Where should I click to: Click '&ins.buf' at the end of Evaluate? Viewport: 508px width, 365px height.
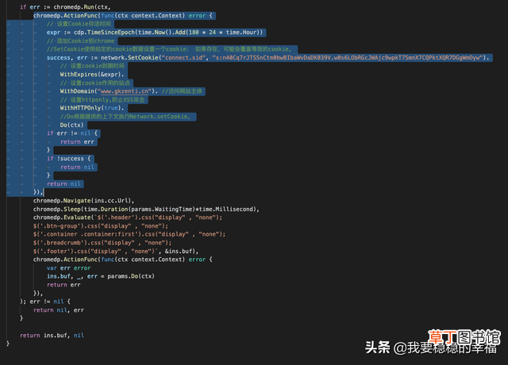pyautogui.click(x=178, y=252)
